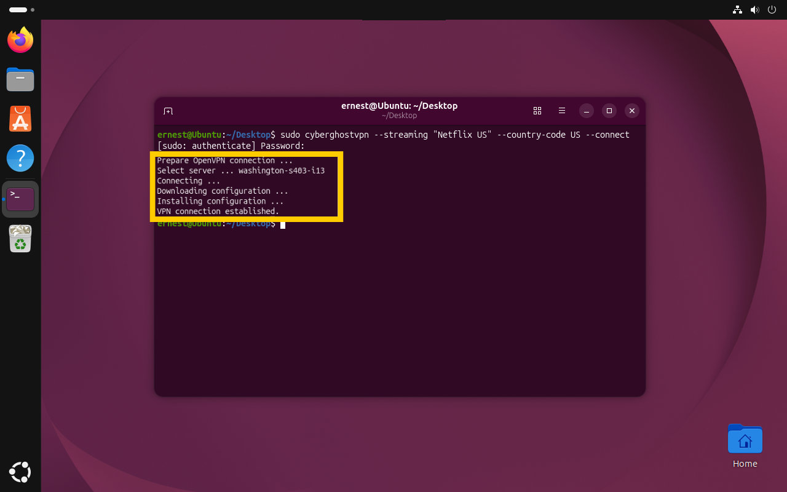
Task: Click the terminal title ernest@Ubuntu: ~/Desktop
Action: 400,106
